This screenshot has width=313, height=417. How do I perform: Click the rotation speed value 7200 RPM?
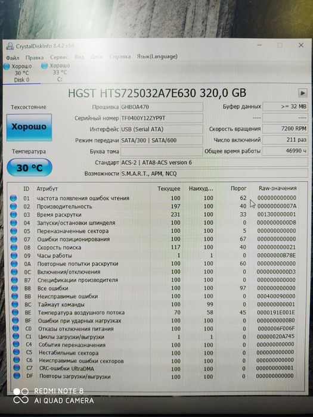(x=285, y=129)
